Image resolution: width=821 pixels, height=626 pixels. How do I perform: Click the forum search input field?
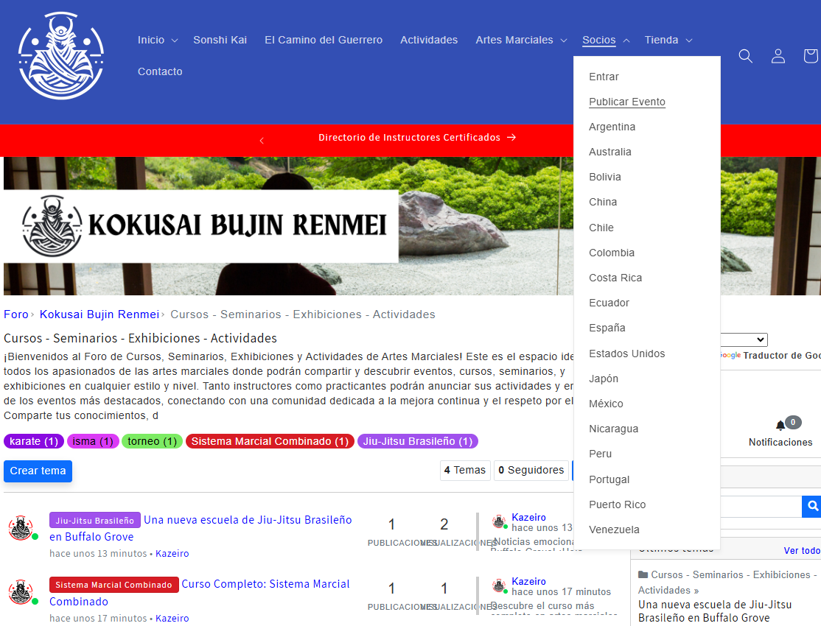click(761, 506)
